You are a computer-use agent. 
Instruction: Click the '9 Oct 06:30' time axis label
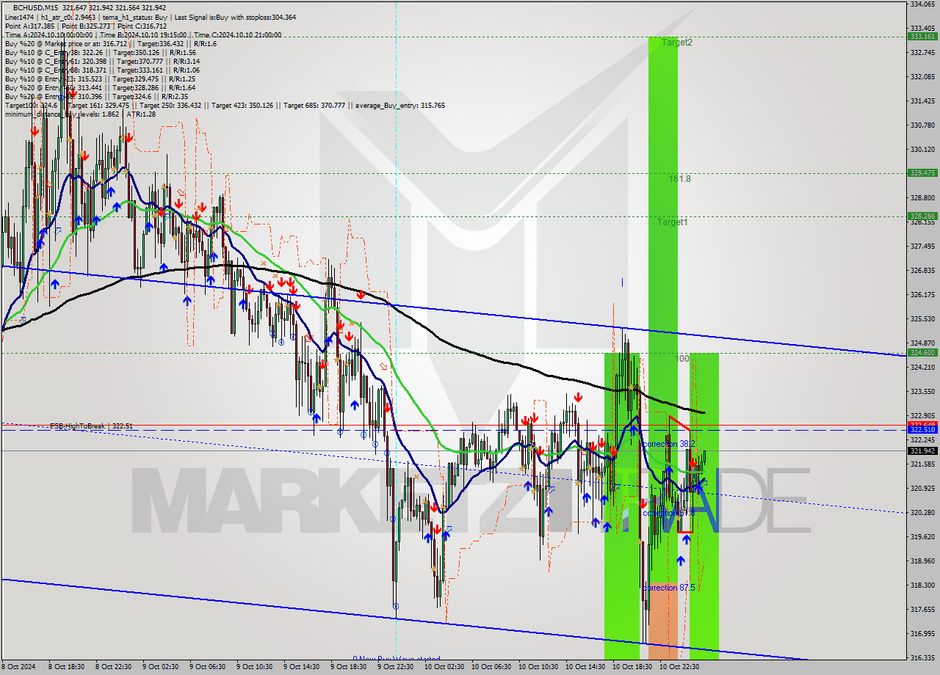pos(207,667)
